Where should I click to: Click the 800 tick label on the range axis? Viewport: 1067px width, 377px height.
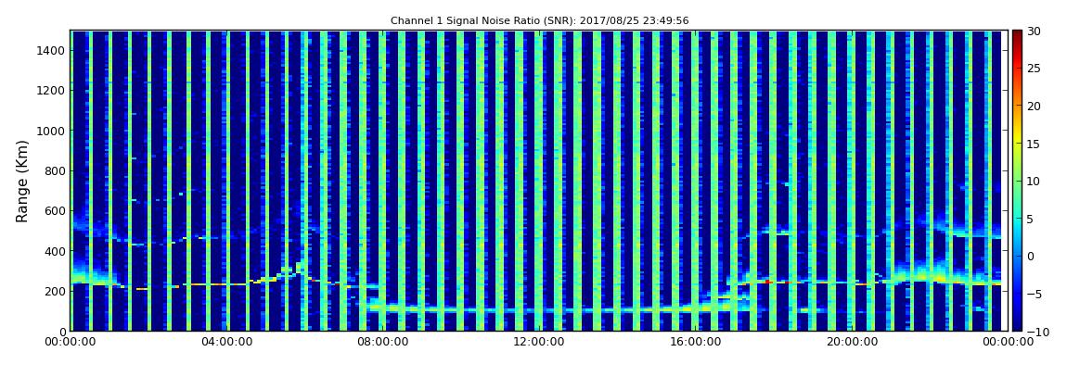coord(55,170)
